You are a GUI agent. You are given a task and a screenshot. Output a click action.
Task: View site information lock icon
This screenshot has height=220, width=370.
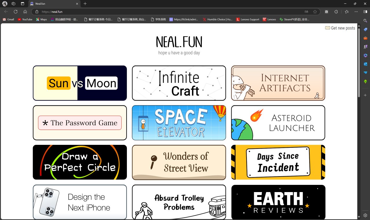(x=37, y=12)
